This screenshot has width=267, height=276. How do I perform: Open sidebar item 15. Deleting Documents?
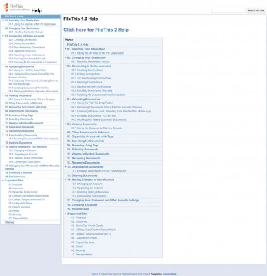click(19, 143)
